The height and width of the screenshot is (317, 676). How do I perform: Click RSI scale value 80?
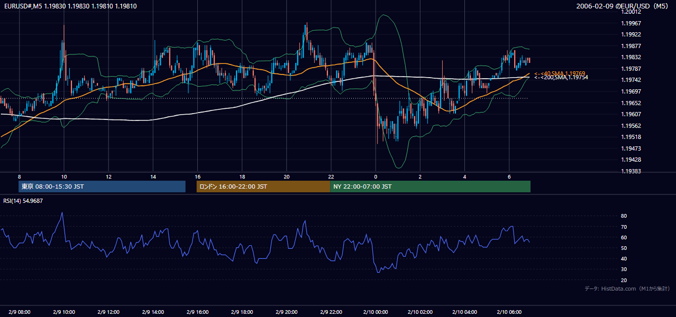624,216
